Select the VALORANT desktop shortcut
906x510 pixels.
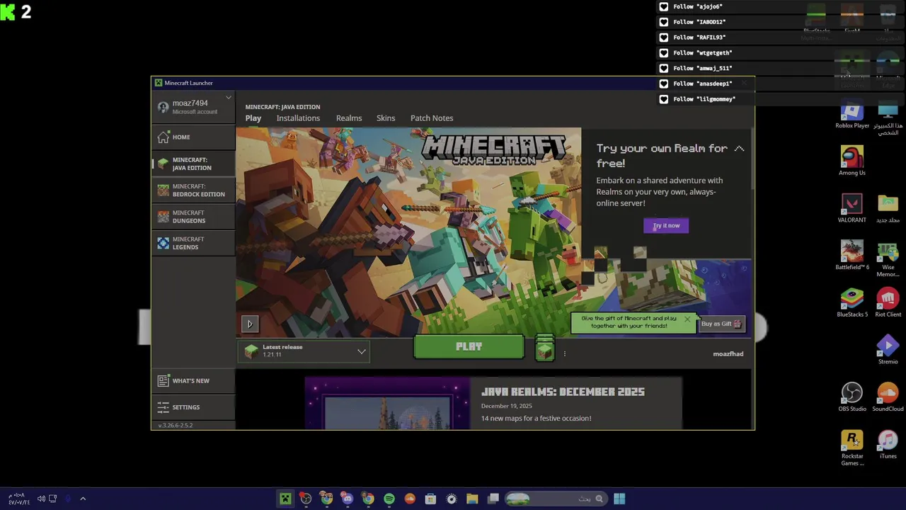coord(852,208)
